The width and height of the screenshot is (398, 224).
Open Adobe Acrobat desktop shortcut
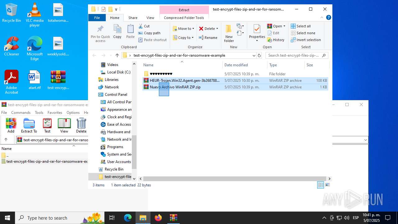[12, 82]
